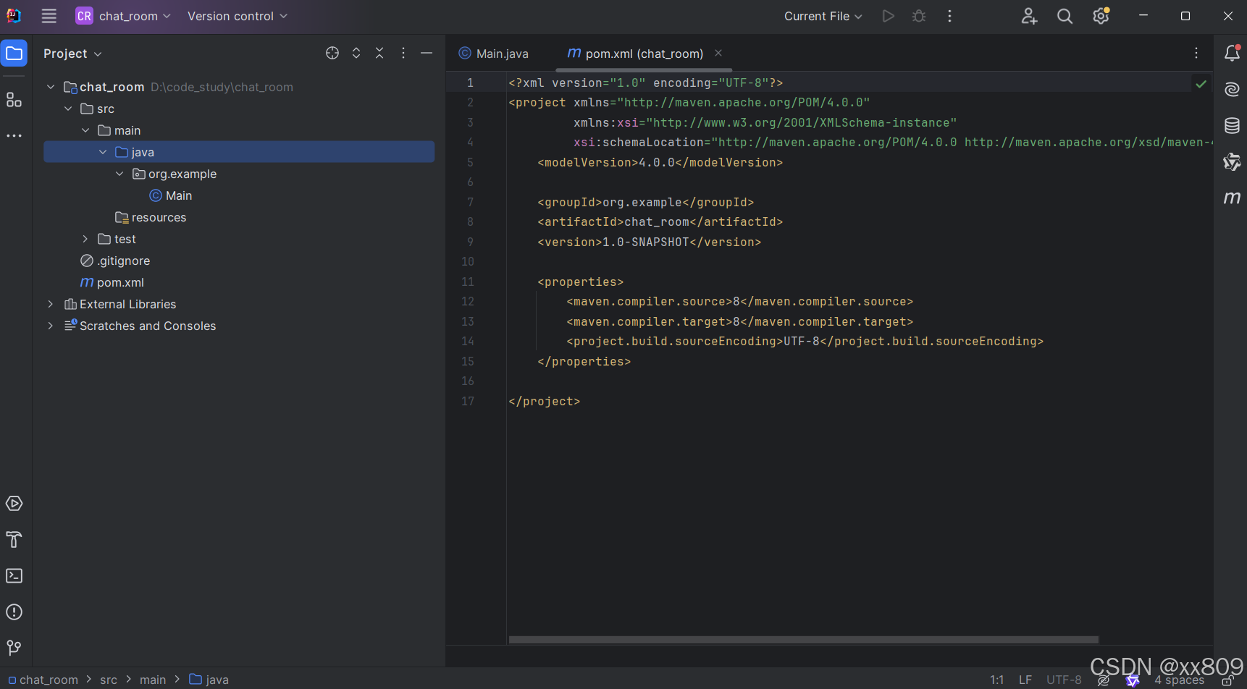The image size is (1247, 689).
Task: Click Select Opened File crosshair icon
Action: (x=332, y=53)
